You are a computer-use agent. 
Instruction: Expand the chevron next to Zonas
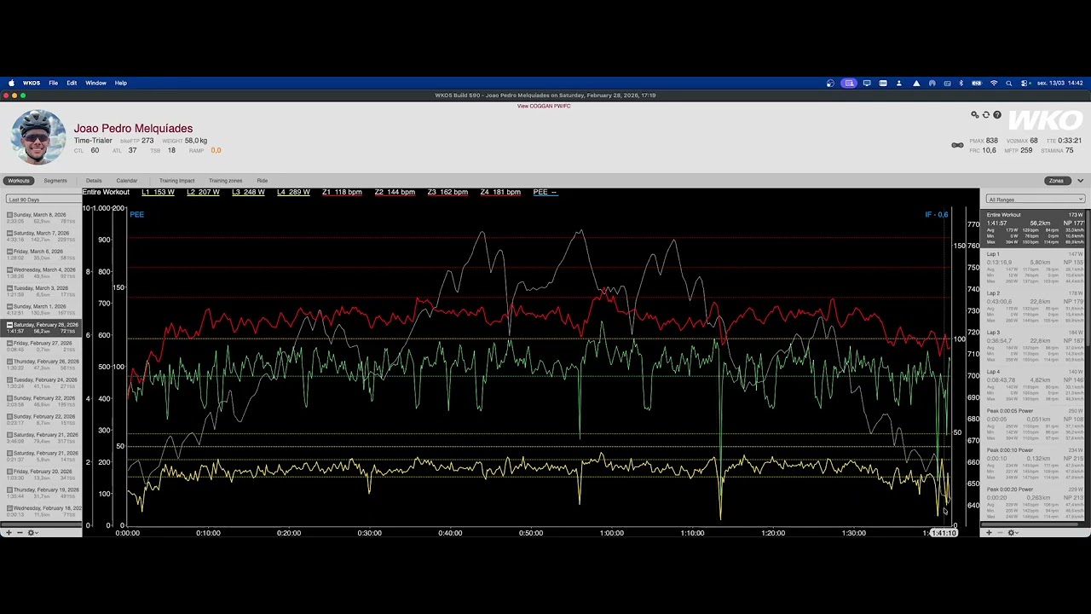[x=1081, y=181]
